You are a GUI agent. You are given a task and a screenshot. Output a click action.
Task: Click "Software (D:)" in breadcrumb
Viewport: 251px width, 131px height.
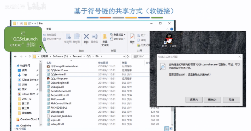[60, 56]
